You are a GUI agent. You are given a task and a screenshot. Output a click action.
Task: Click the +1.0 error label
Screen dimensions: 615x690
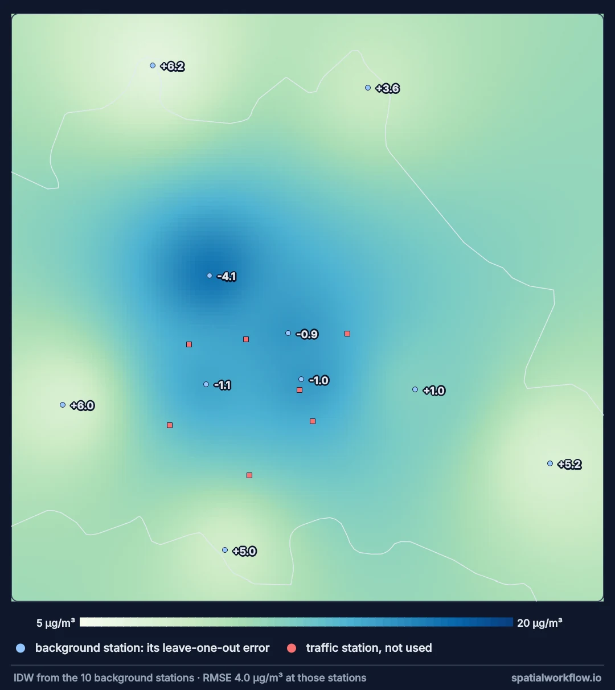click(x=434, y=391)
